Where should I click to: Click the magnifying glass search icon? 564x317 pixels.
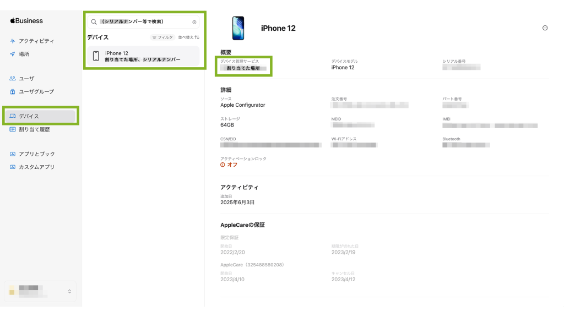[x=94, y=22]
